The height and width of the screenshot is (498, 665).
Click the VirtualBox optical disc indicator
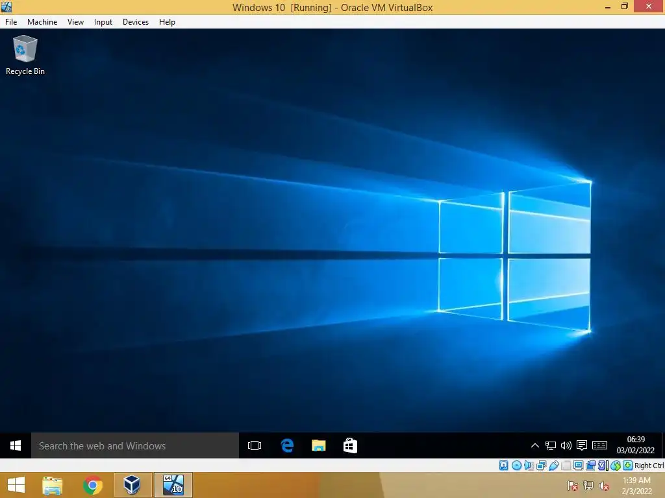pos(516,466)
